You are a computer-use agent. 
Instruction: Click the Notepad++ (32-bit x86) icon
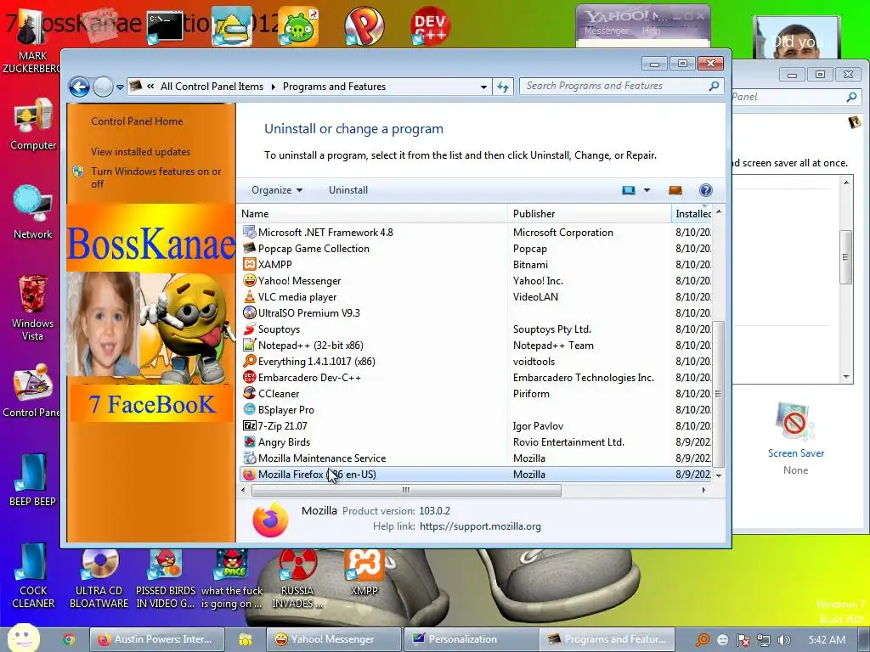click(250, 345)
